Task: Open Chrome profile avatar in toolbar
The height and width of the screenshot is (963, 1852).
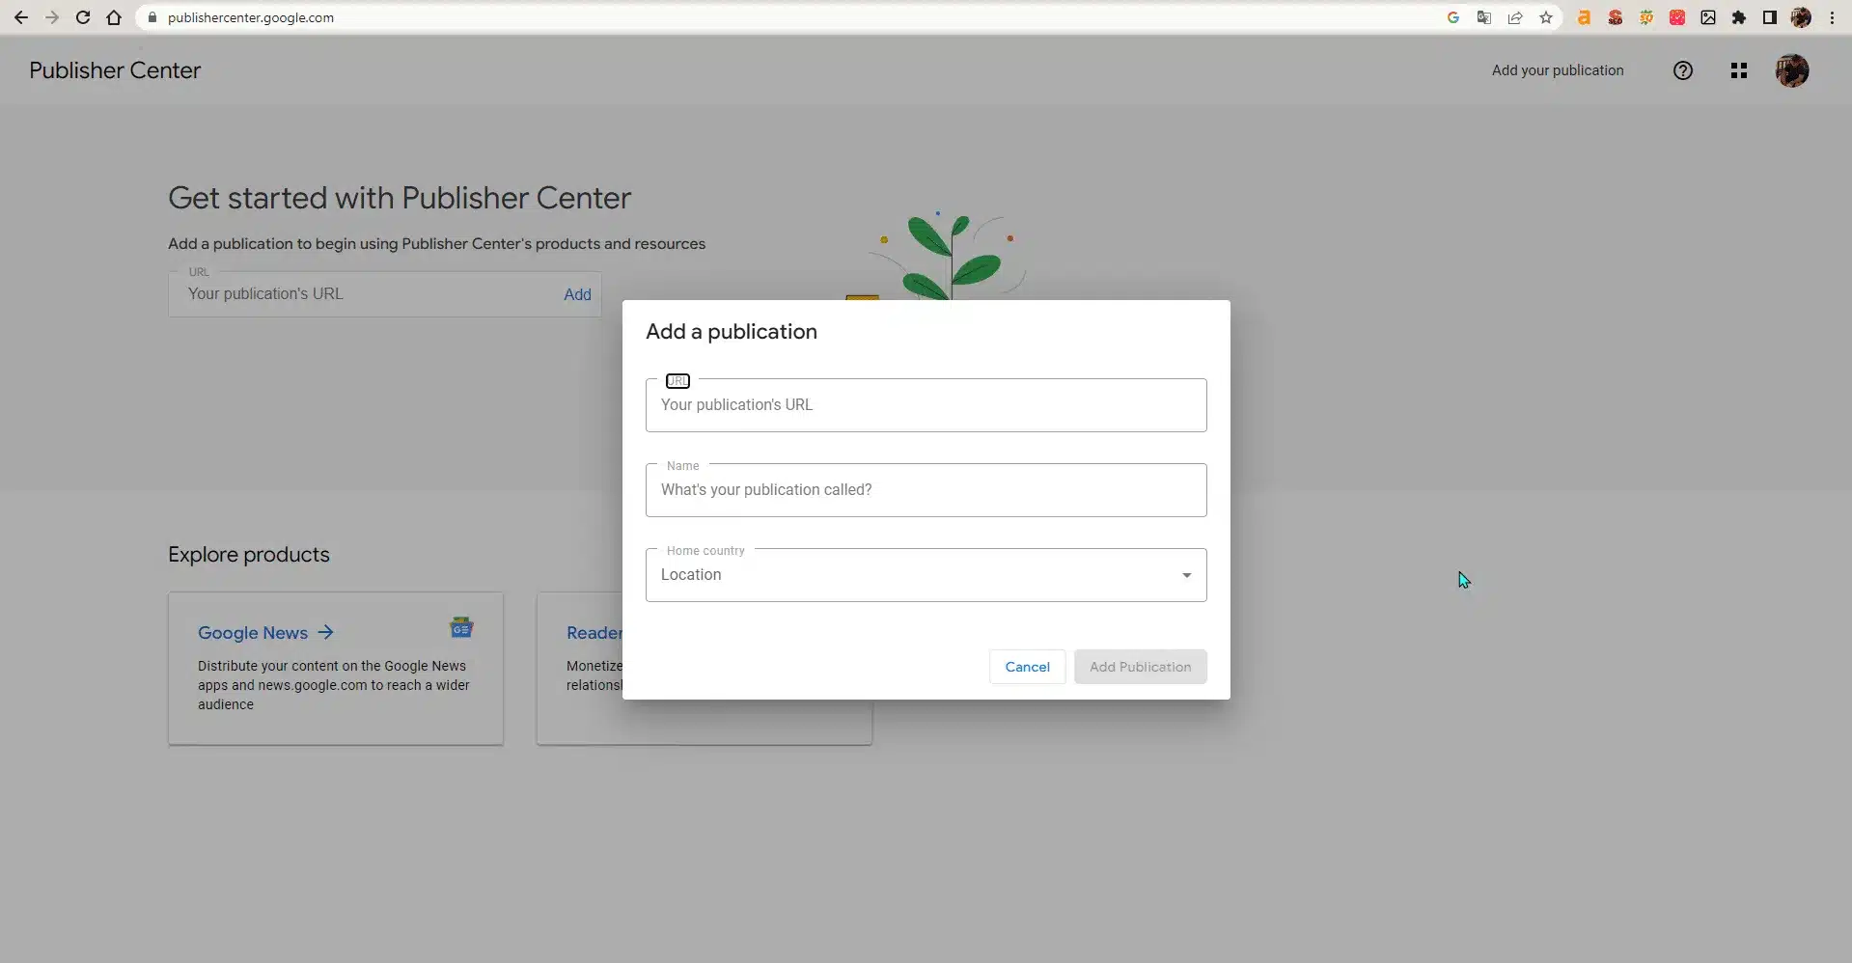Action: coord(1801,17)
